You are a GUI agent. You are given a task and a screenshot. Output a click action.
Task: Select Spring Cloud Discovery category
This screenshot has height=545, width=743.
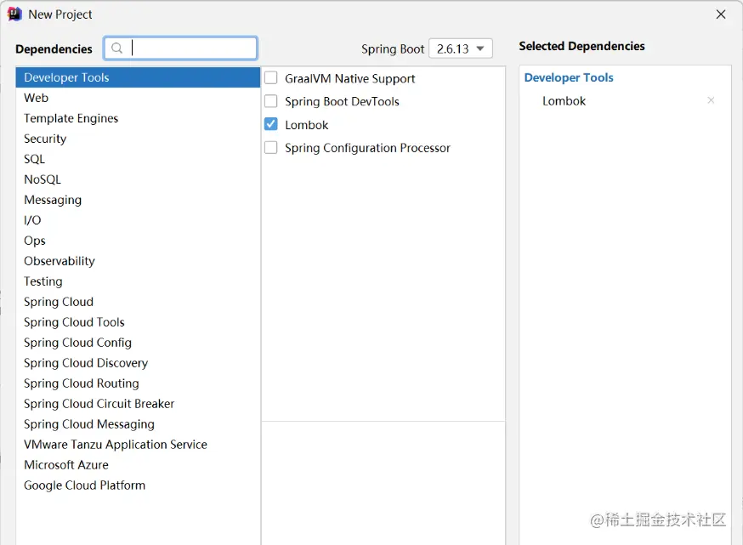pyautogui.click(x=138, y=362)
